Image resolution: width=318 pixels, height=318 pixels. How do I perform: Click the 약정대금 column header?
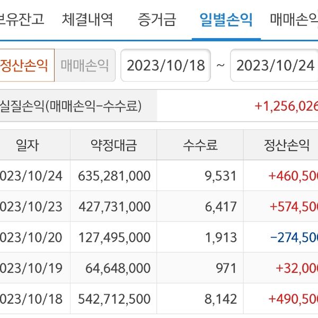[113, 145]
